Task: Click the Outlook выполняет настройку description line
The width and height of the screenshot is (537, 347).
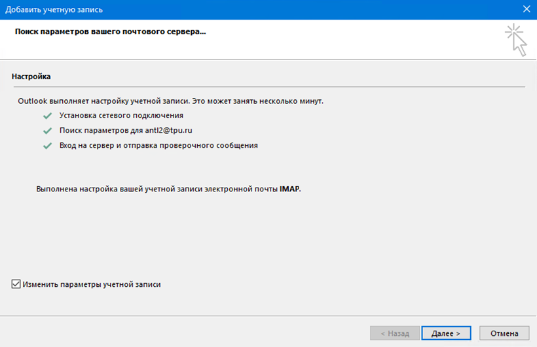Action: (x=170, y=101)
